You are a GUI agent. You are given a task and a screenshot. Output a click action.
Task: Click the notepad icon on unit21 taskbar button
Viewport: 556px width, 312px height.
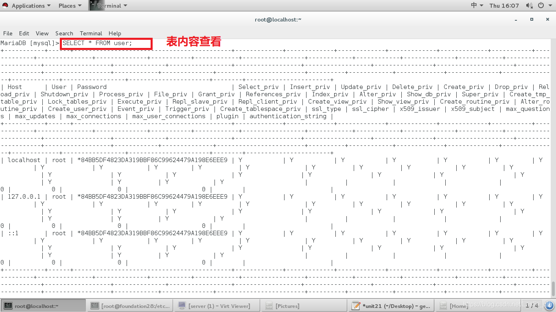pos(356,305)
